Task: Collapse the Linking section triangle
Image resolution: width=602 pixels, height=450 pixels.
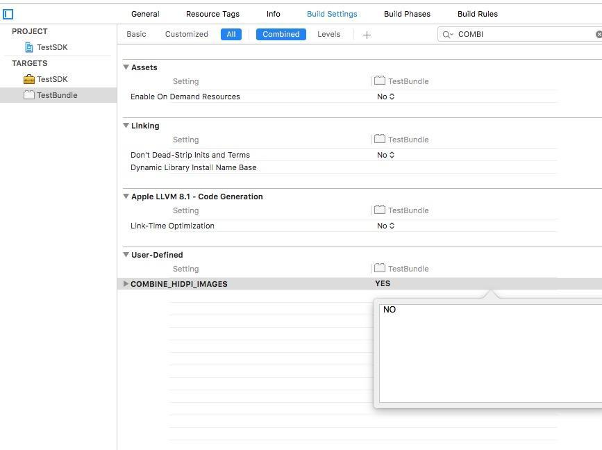Action: pyautogui.click(x=126, y=126)
